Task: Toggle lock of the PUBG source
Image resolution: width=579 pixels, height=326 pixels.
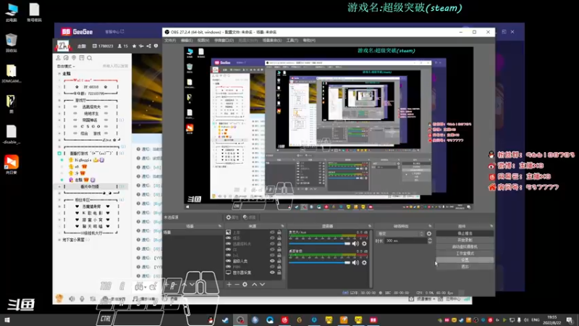Action: [x=279, y=267]
